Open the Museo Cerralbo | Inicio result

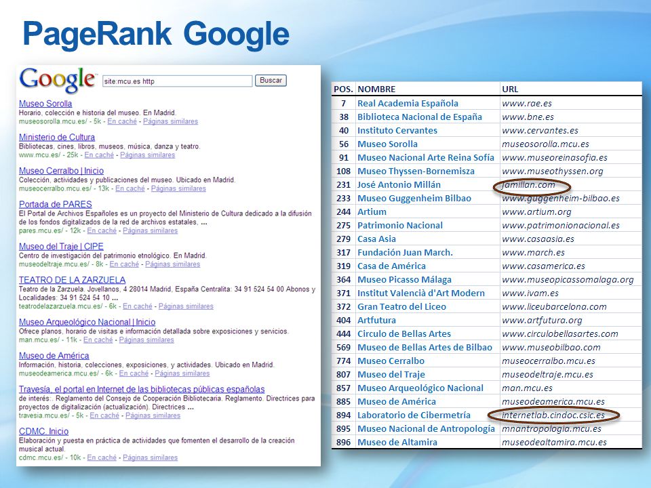coord(61,171)
